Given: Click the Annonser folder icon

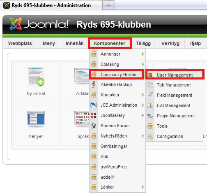Looking at the screenshot, I should [94, 54].
